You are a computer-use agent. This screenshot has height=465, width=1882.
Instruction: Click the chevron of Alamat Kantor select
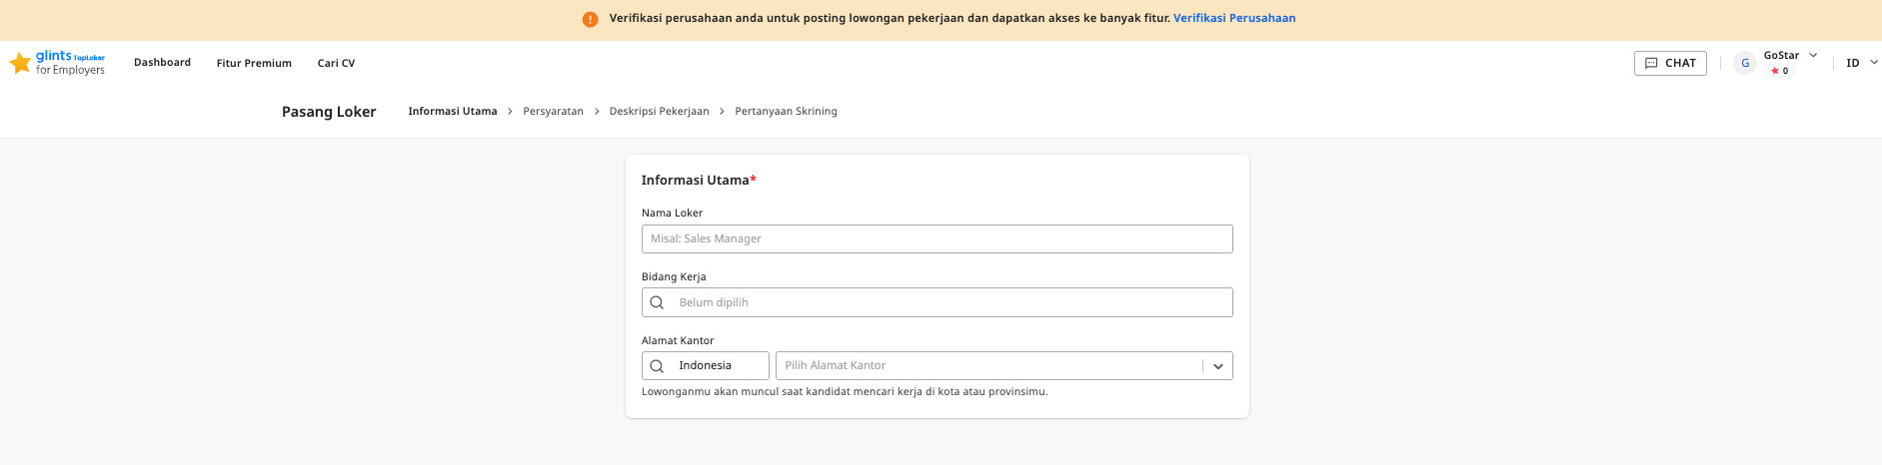click(x=1218, y=366)
